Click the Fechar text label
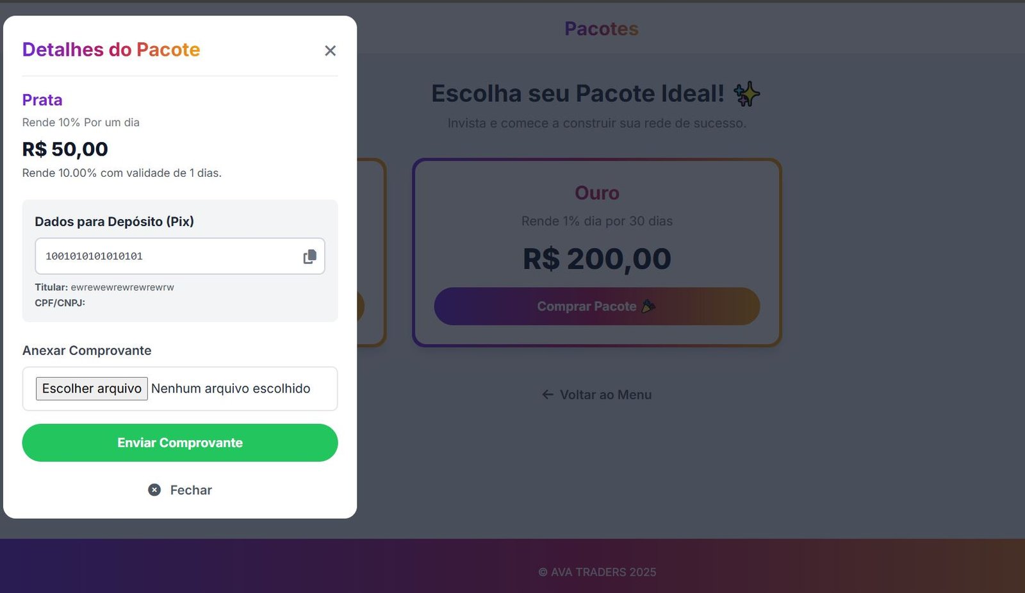Image resolution: width=1025 pixels, height=593 pixels. click(191, 490)
